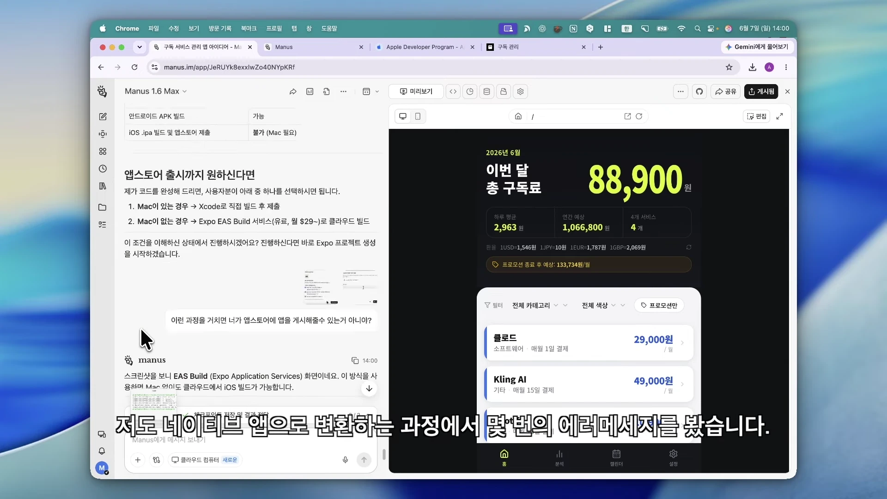Viewport: 887px width, 499px height.
Task: Open the 북마크 menu in menu bar
Action: [249, 29]
